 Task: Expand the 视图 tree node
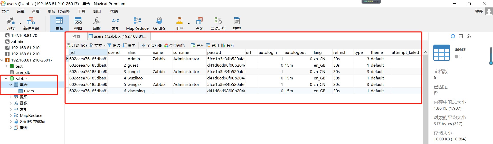[x=11, y=97]
